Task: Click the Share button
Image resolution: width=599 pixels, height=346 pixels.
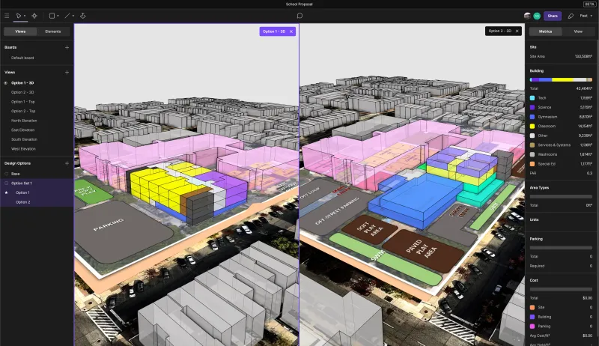Action: click(552, 15)
